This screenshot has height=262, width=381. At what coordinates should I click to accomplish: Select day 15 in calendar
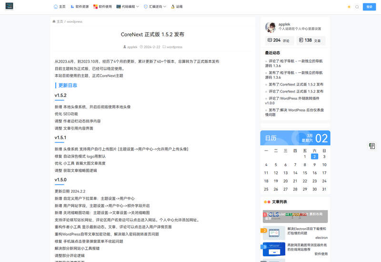point(305,173)
